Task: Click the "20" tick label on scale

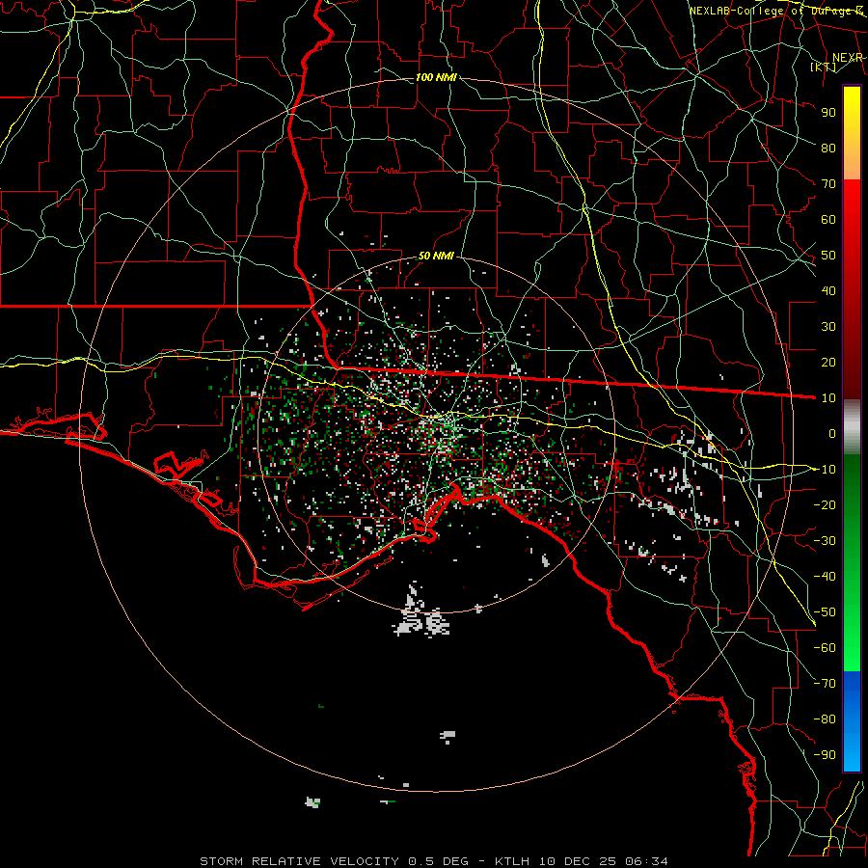Action: pos(828,362)
